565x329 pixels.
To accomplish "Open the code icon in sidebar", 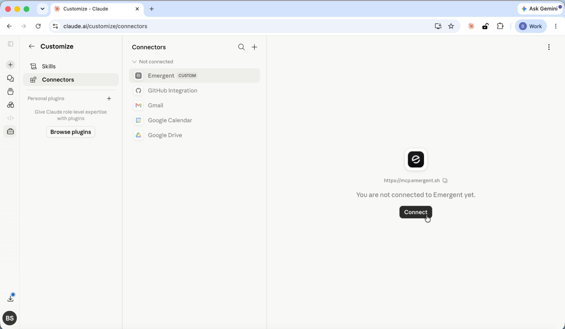I will (10, 118).
